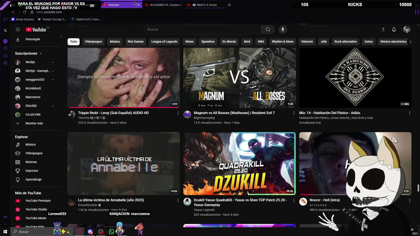The width and height of the screenshot is (420, 236).
Task: Open more options for Magnum vs All Bosses video
Action: pos(294,113)
